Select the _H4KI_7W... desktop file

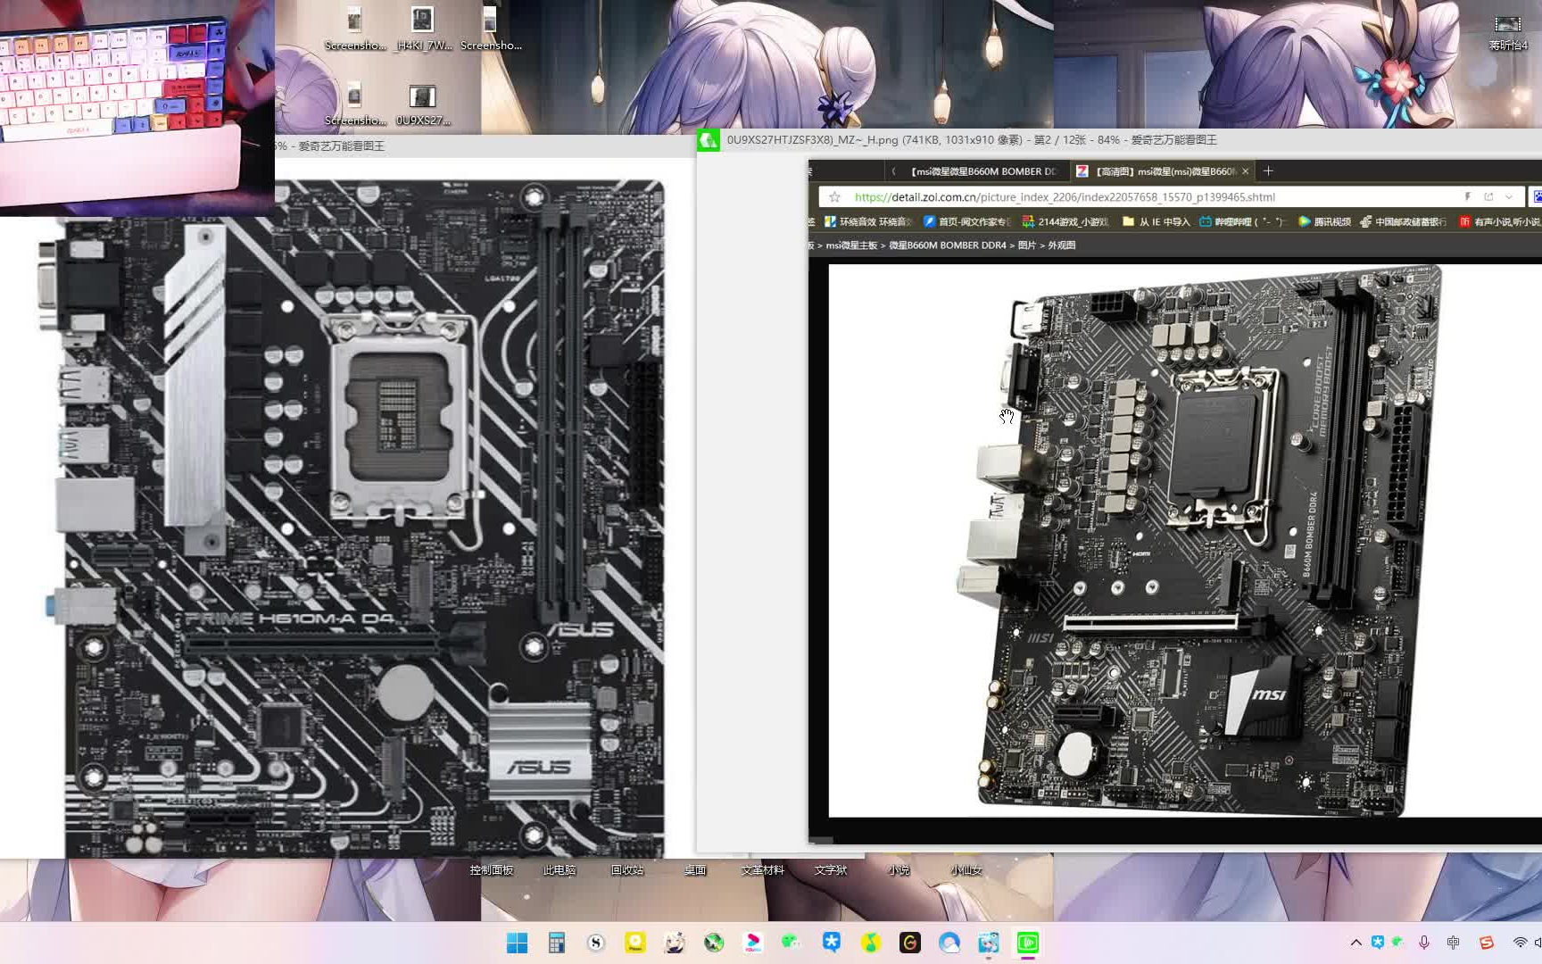(x=423, y=29)
